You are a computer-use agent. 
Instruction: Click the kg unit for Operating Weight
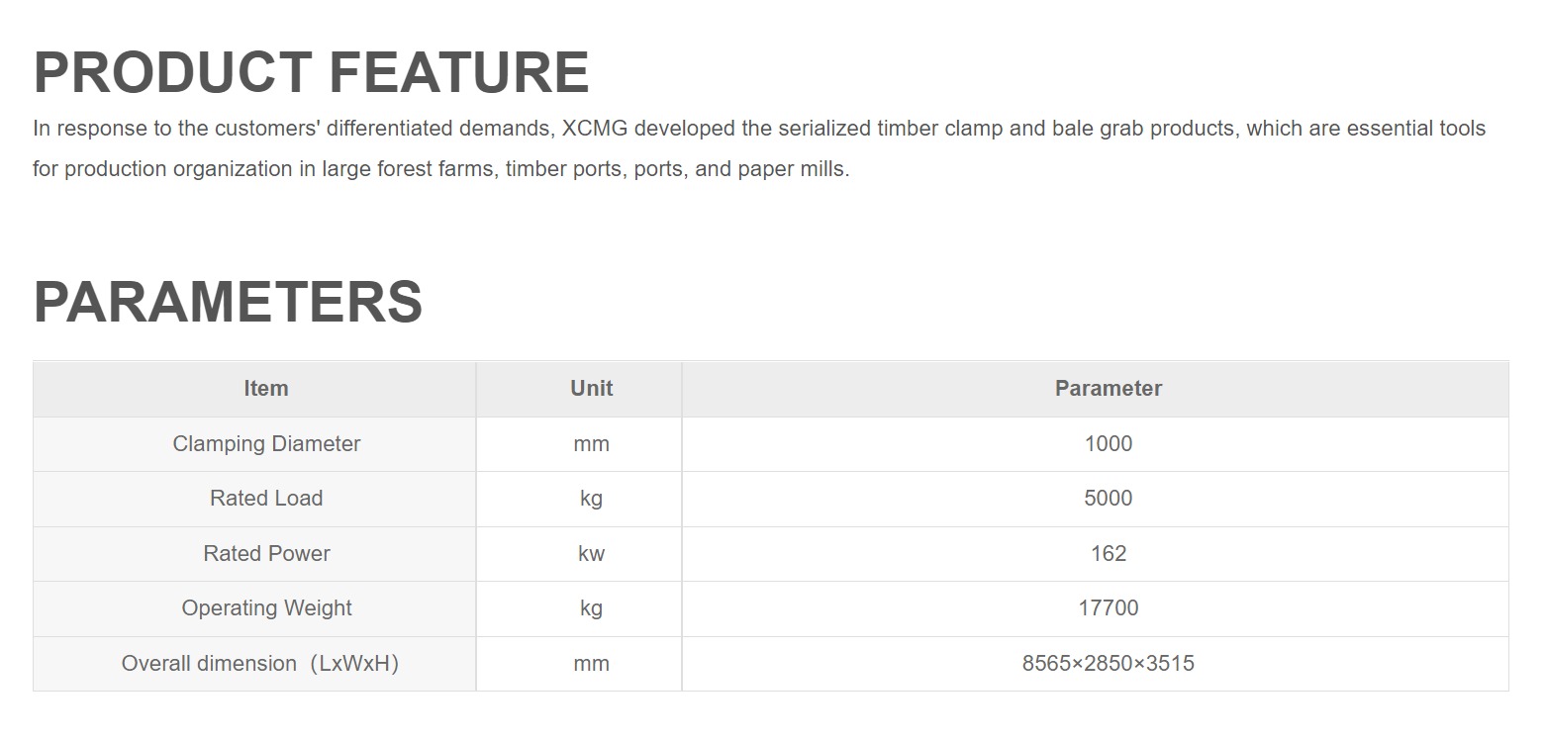(x=591, y=608)
